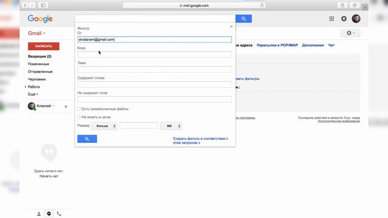Switch to Чат settings tab

(332, 45)
